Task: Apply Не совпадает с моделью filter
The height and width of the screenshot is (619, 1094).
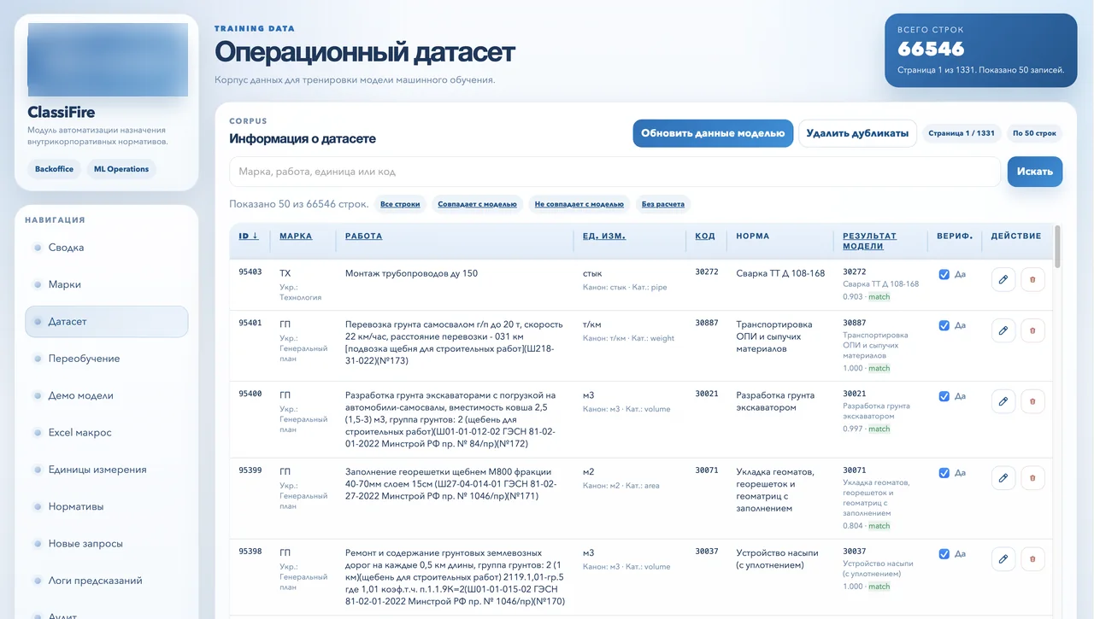Action: coord(579,204)
